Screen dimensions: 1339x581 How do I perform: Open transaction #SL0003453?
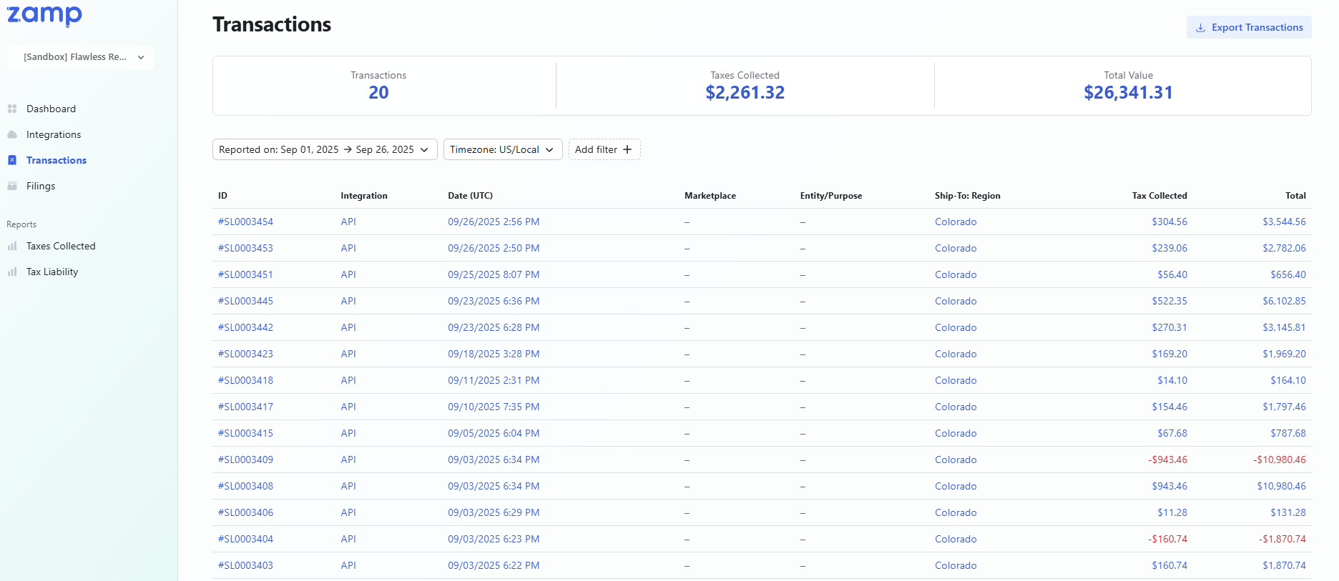tap(245, 248)
